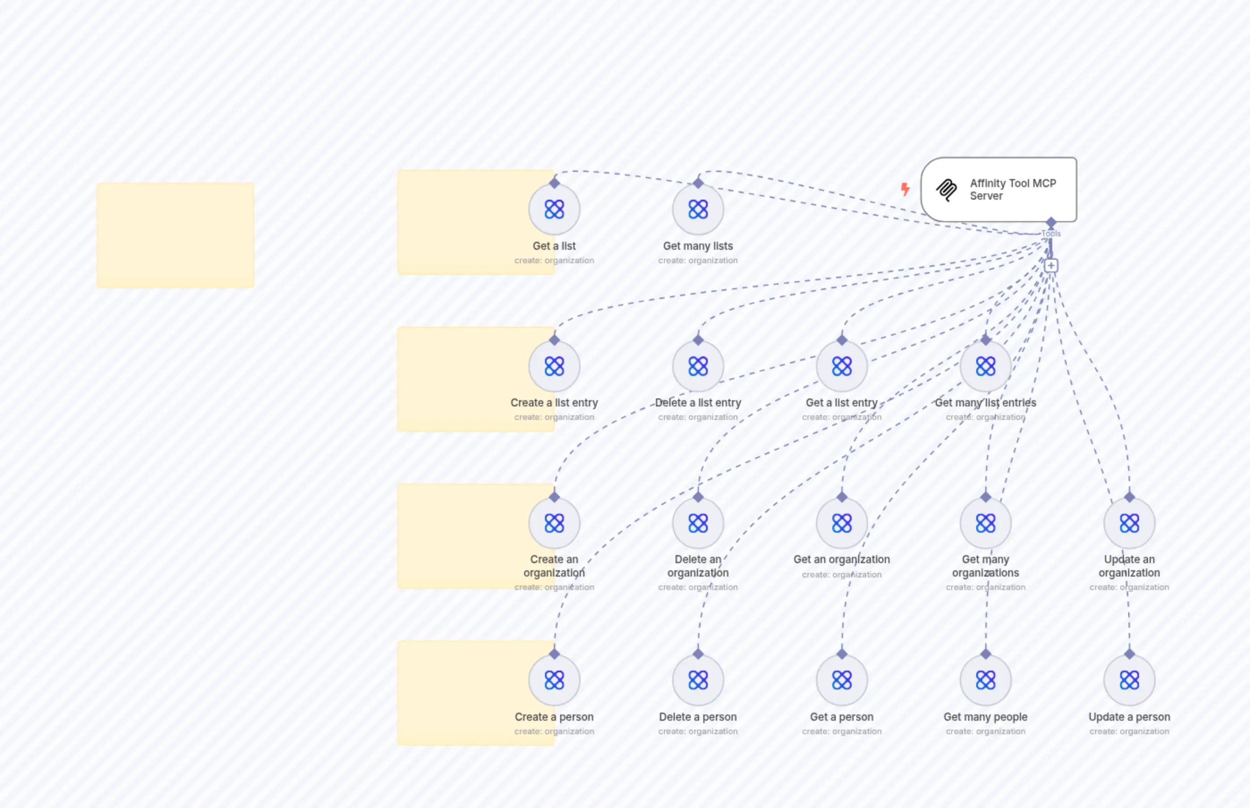Select the "Update a person" node icon
Image resolution: width=1250 pixels, height=808 pixels.
pyautogui.click(x=1129, y=680)
